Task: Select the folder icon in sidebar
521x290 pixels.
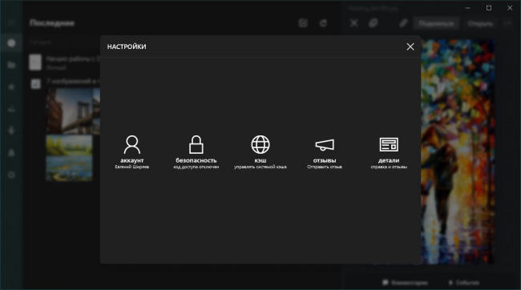Action: point(11,65)
